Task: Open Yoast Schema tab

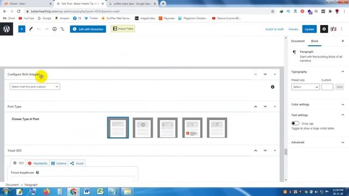Action: [x=59, y=163]
